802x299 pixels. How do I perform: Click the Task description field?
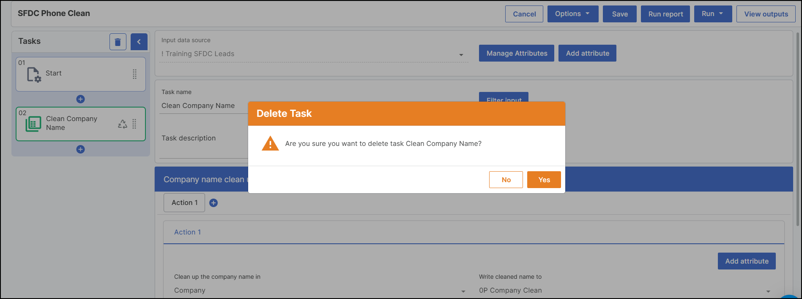pos(204,145)
